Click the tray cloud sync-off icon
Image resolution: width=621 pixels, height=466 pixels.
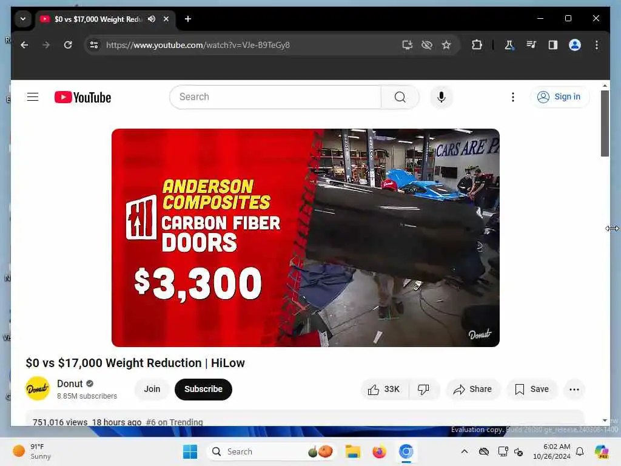(x=483, y=451)
